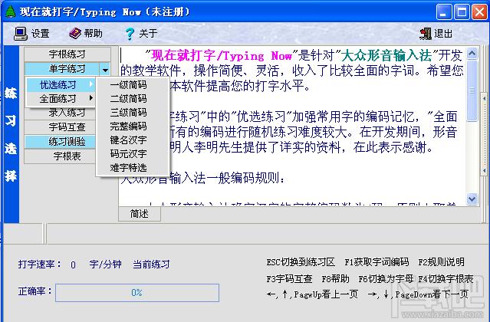Screen dimensions: 490x322
Task: Click the F4切换字根表 hint
Action: point(446,278)
